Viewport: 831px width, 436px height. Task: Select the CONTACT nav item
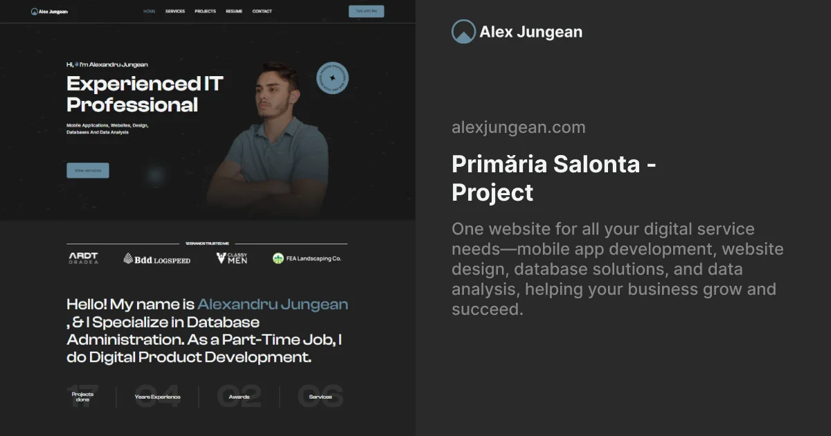pos(262,11)
